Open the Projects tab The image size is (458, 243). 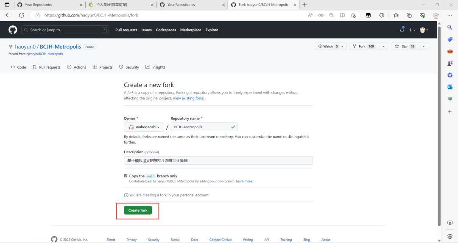point(103,67)
